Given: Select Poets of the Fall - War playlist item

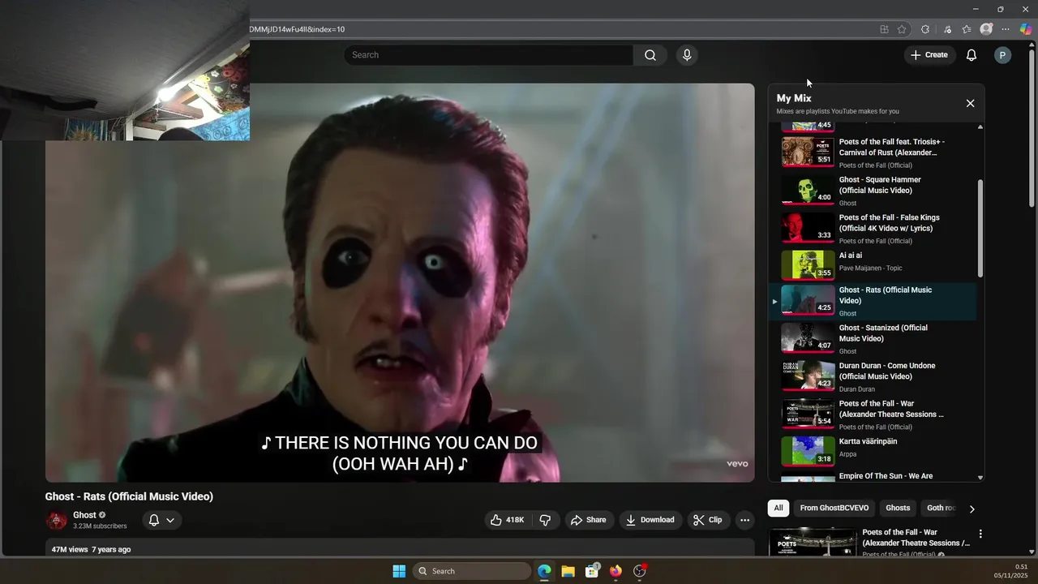Looking at the screenshot, I should coord(873,414).
